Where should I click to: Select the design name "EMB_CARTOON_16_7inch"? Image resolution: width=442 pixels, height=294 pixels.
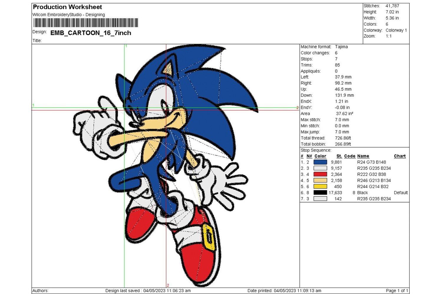coord(91,33)
